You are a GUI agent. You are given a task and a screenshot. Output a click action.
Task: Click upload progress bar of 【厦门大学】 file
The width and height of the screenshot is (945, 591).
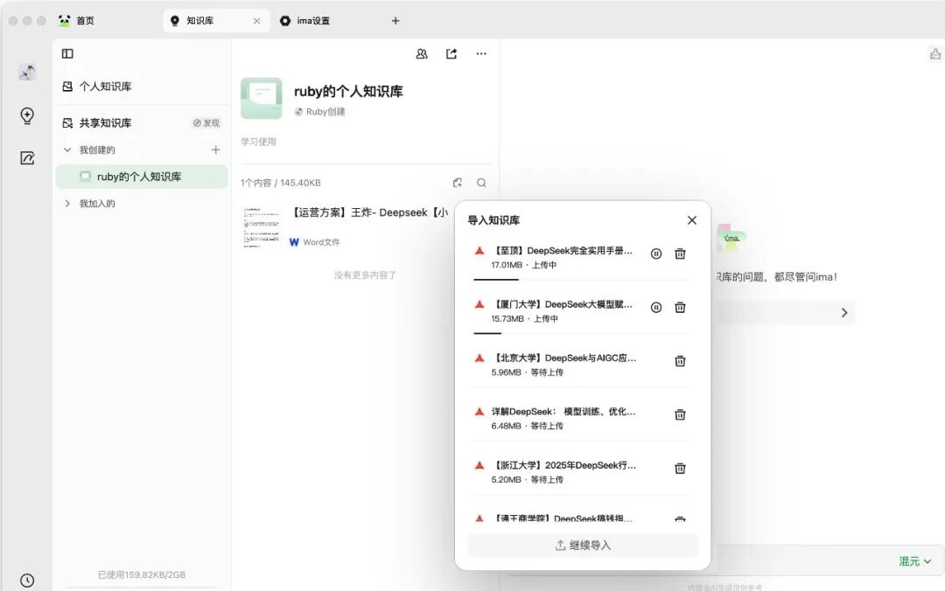click(x=581, y=333)
